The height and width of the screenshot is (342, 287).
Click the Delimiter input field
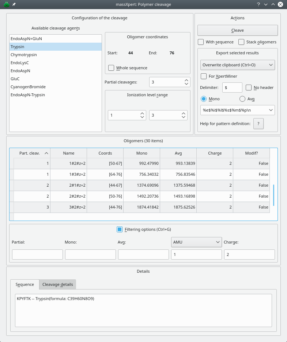pos(232,88)
